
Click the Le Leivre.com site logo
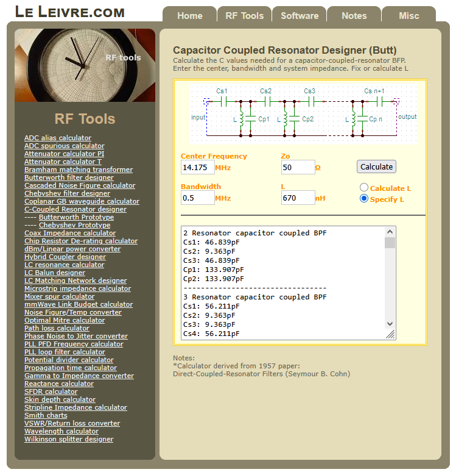tap(70, 12)
